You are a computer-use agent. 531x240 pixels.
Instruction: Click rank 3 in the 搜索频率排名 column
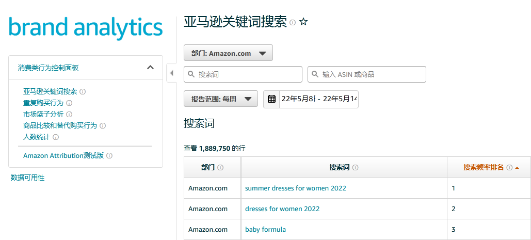pyautogui.click(x=454, y=230)
